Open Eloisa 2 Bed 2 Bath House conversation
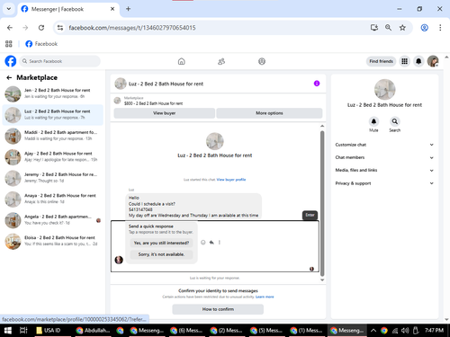The height and width of the screenshot is (337, 450). coord(53,241)
